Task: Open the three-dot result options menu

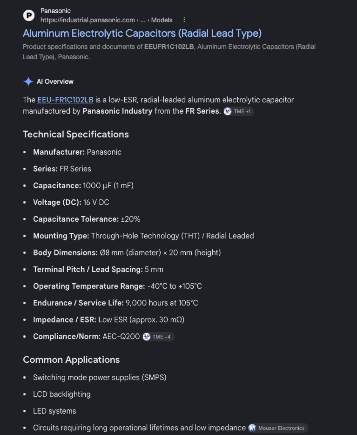Action: [184, 20]
